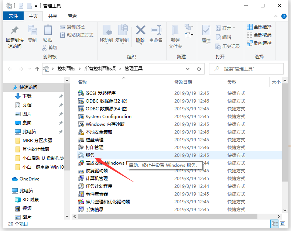
Task: Click 全部选择 (Select all) button
Action: 259,27
